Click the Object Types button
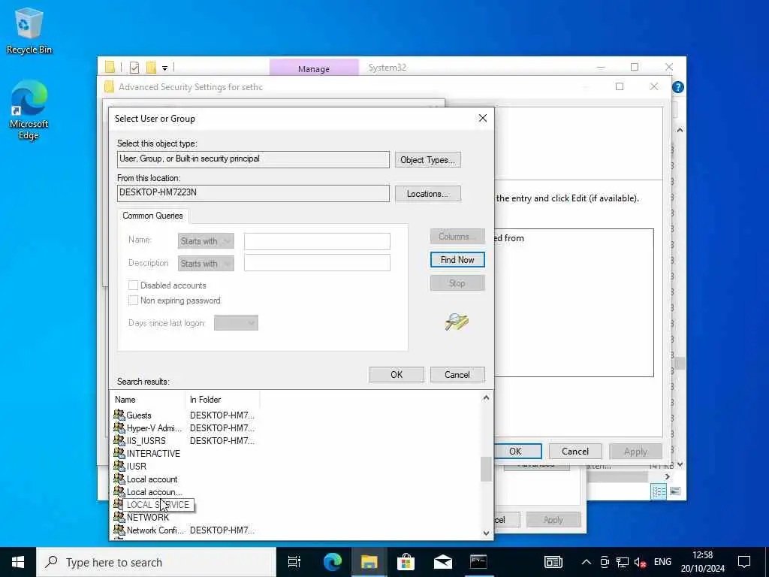Image resolution: width=769 pixels, height=577 pixels. pos(427,160)
